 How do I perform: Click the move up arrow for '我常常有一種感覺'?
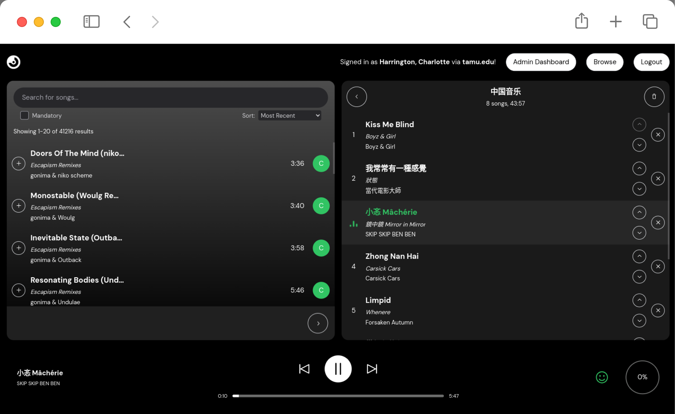coord(639,168)
